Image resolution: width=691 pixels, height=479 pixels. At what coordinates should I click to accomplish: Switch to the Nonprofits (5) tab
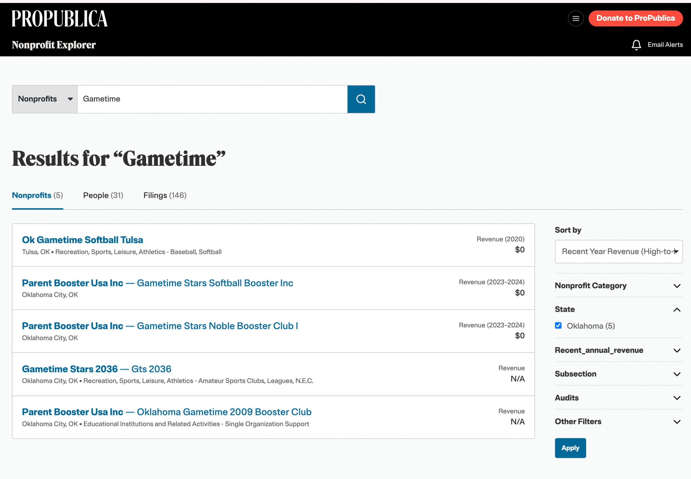pos(38,195)
